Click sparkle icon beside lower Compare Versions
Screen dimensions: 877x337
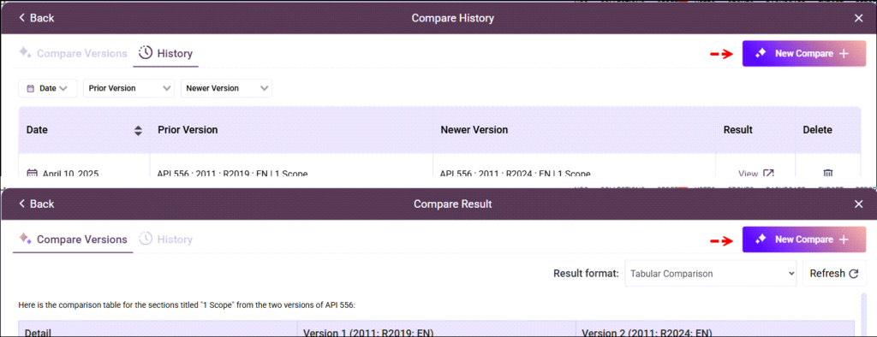point(25,239)
